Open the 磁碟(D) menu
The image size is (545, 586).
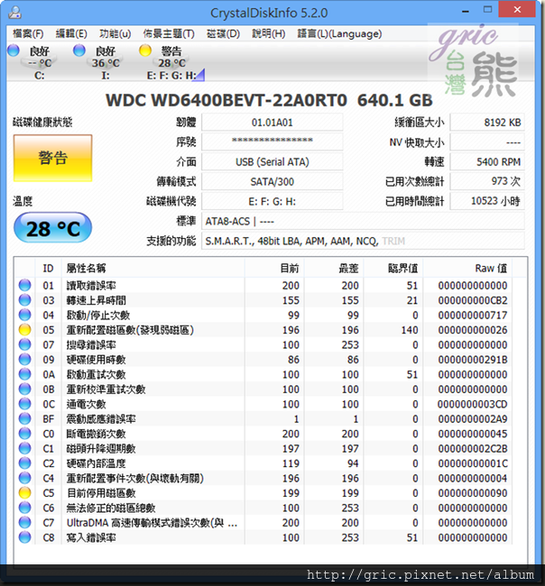click(x=223, y=33)
